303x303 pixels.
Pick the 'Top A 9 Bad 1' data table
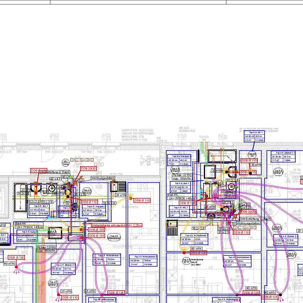click(x=180, y=187)
